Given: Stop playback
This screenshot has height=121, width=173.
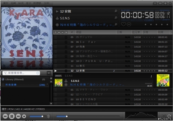Looking at the screenshot, I should pyautogui.click(x=24, y=116).
